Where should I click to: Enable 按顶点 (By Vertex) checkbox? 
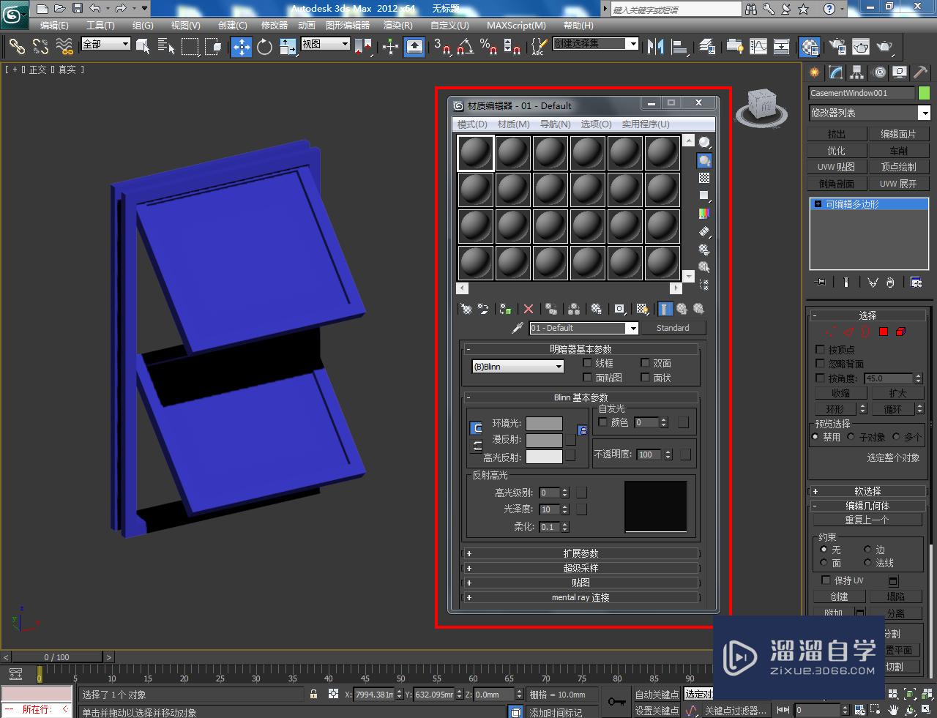pyautogui.click(x=821, y=350)
